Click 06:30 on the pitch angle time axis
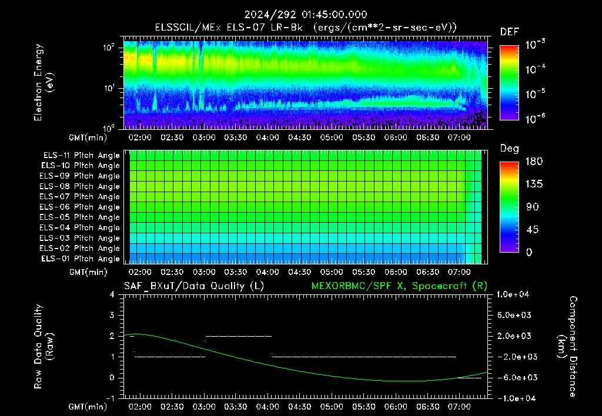This screenshot has width=602, height=416. [x=428, y=272]
